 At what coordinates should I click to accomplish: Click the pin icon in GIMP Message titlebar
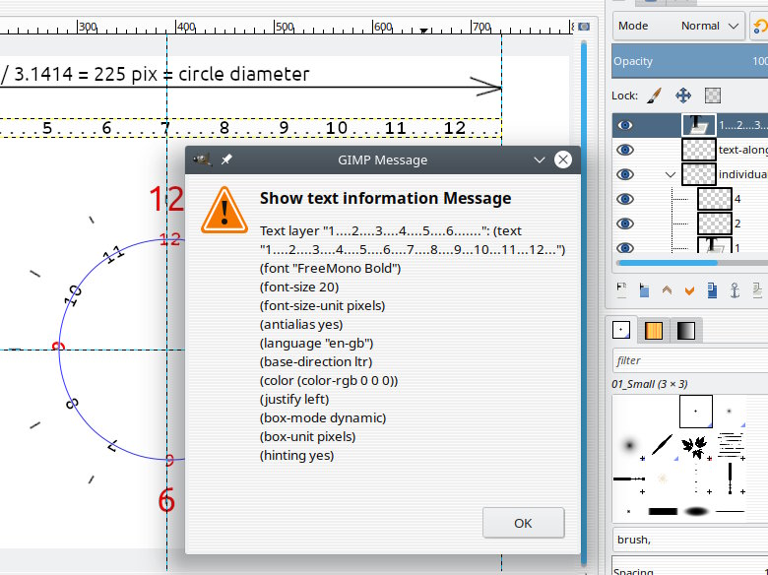[226, 160]
